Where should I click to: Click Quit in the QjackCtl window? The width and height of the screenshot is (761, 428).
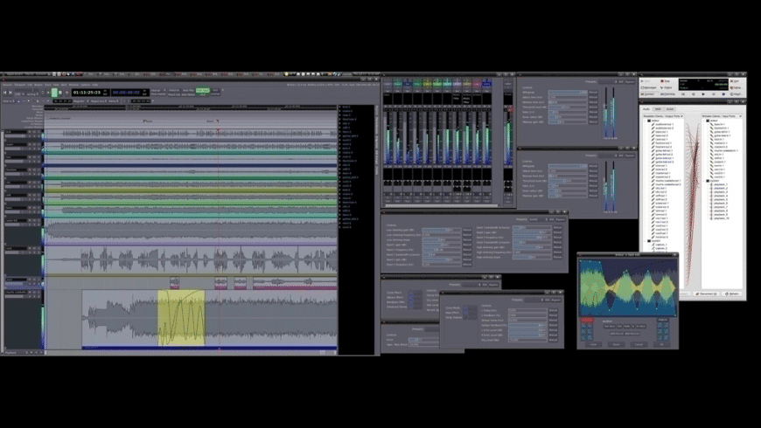737,81
